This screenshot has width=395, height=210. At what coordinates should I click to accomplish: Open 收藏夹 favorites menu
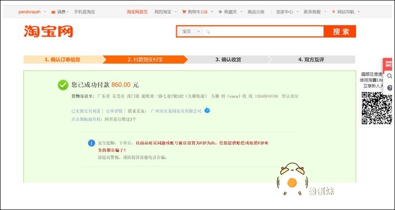click(231, 12)
